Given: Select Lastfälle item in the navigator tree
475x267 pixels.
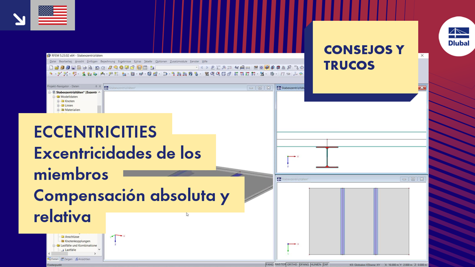Looking at the screenshot, I should pos(71,250).
